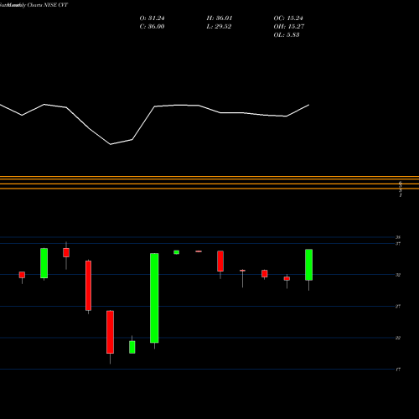Viewport: 419px width, 419px height.
Task: Click the tallest green candlestick body
Action: [x=154, y=298]
